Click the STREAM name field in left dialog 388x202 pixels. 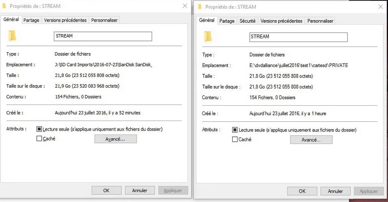(x=103, y=36)
